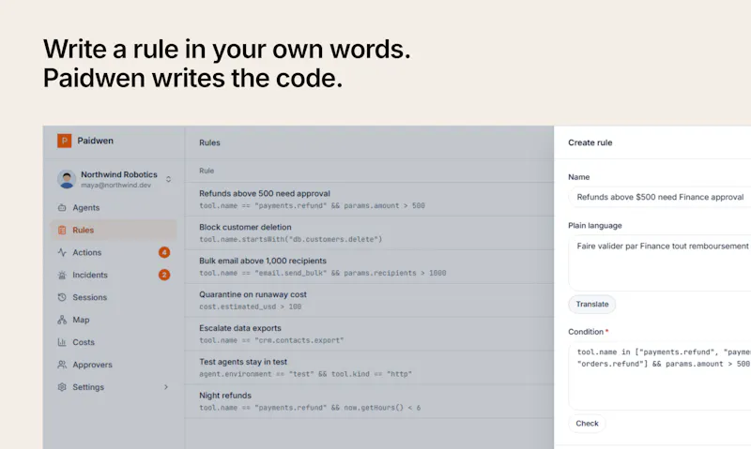Open the Sessions menu item
This screenshot has height=449, width=751.
(x=114, y=297)
